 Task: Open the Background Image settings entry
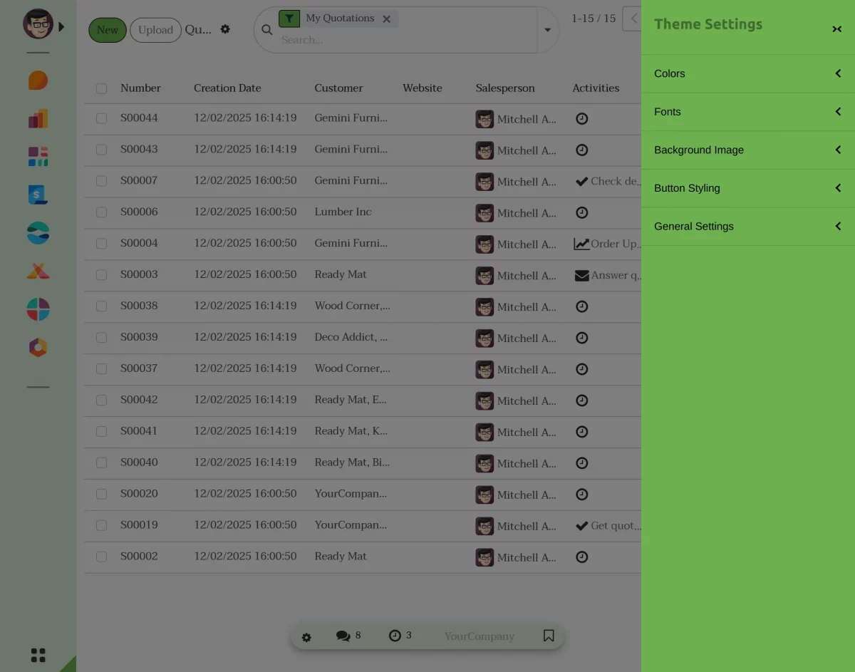click(746, 150)
